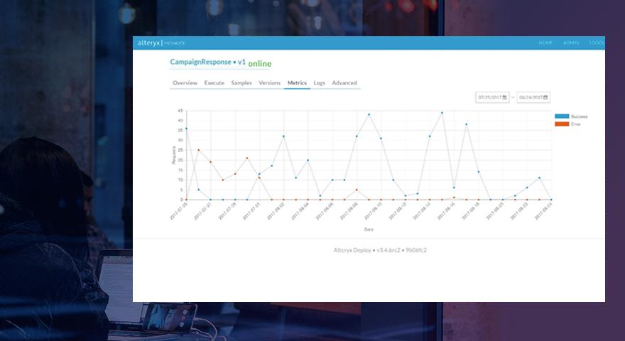Click HOME in the top navigation

545,43
